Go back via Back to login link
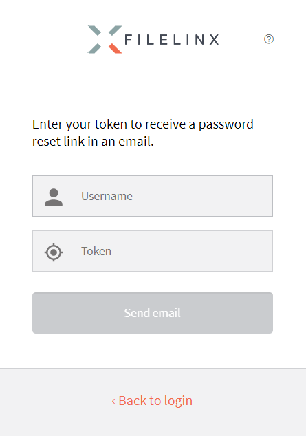 [152, 401]
